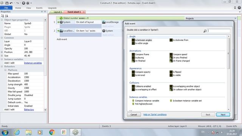The height and width of the screenshot is (136, 242).
Task: Open the Instance variables link
Action: click(x=33, y=63)
